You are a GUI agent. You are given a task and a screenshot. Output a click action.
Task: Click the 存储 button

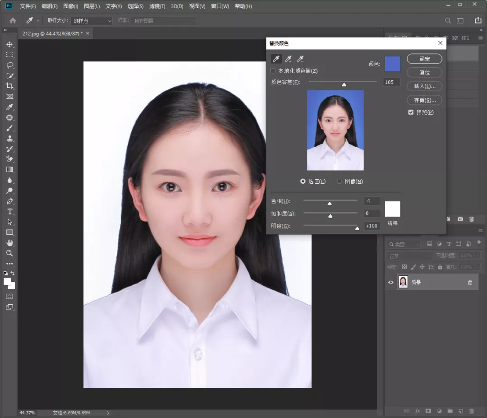coord(424,100)
